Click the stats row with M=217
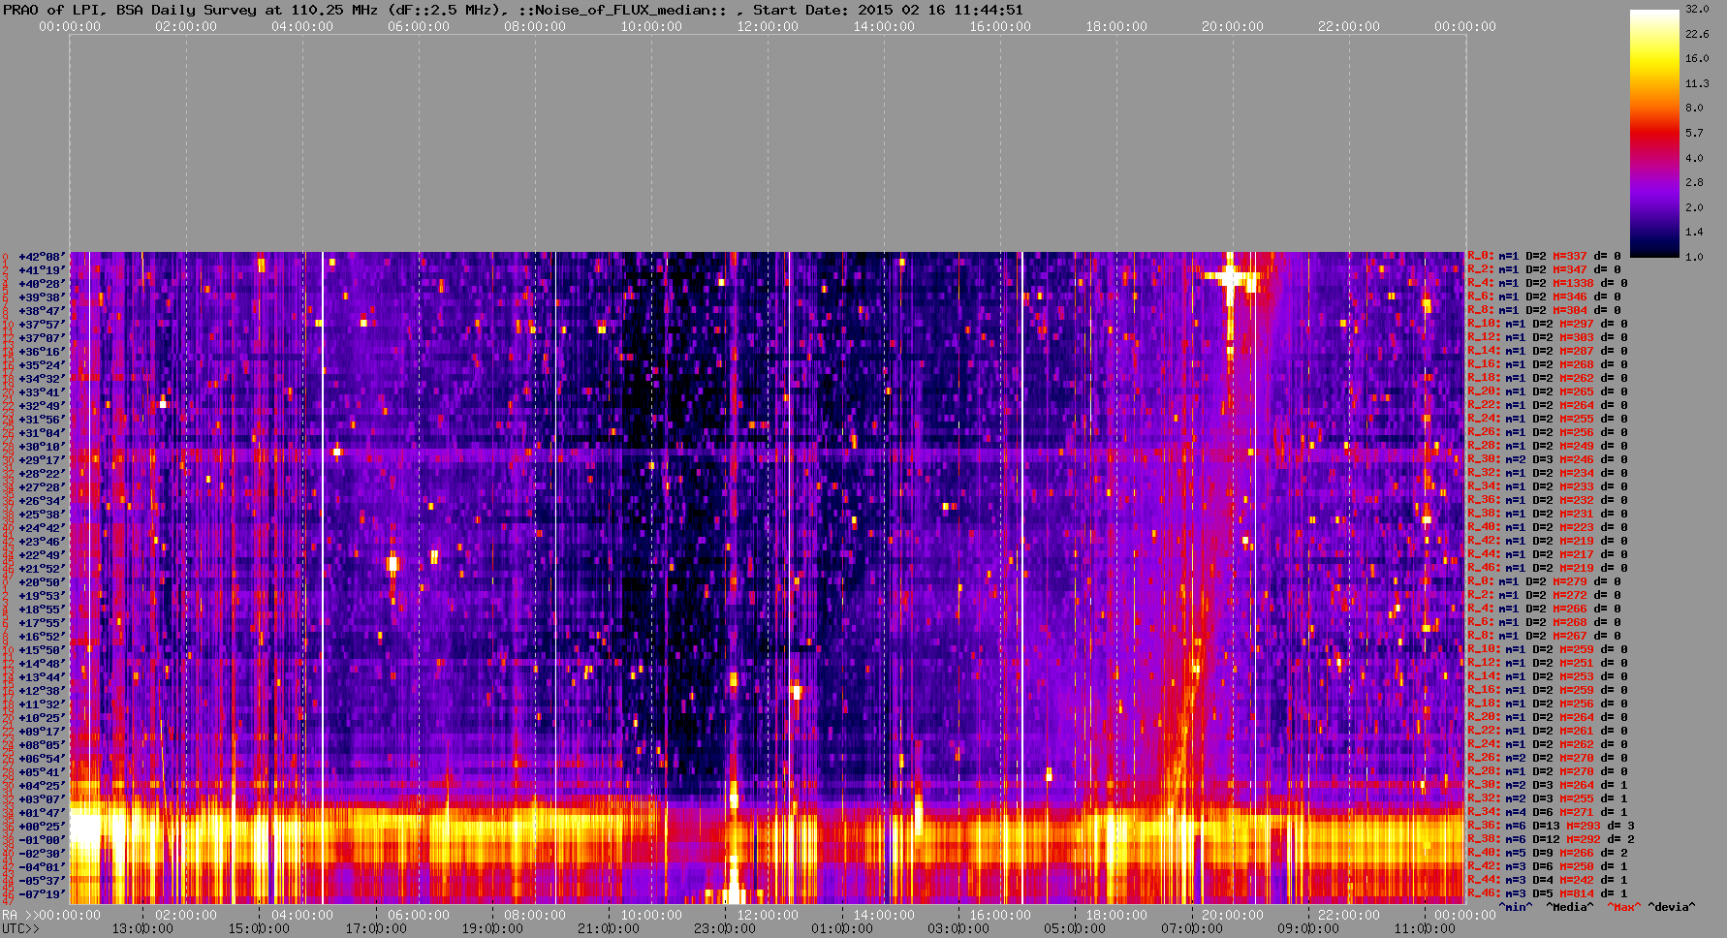The width and height of the screenshot is (1727, 938). click(1548, 555)
